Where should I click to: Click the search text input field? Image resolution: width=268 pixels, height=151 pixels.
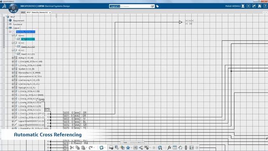pyautogui.click(x=135, y=6)
